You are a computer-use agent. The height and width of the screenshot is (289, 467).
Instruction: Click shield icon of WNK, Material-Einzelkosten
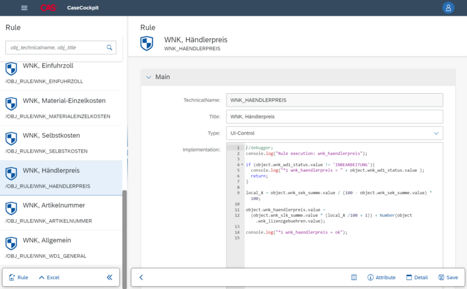[x=11, y=104]
